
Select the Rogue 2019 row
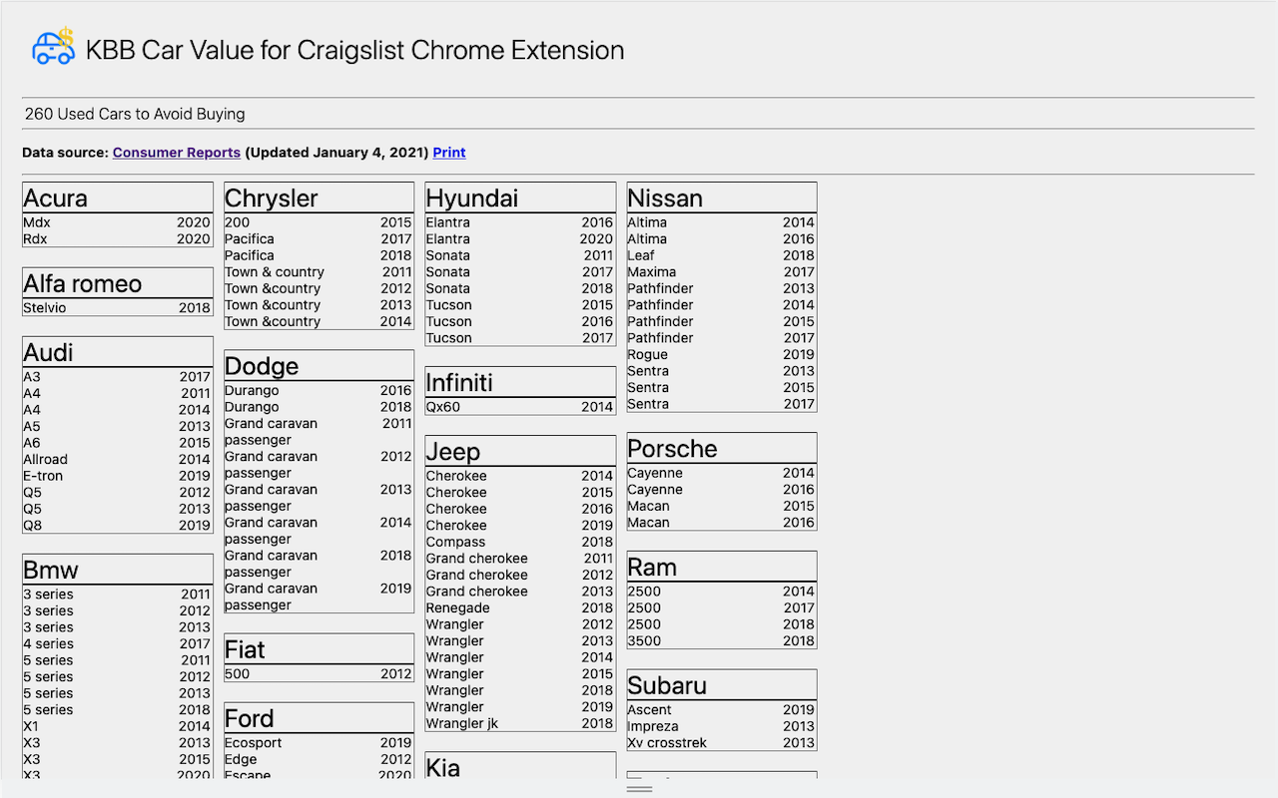coord(722,355)
